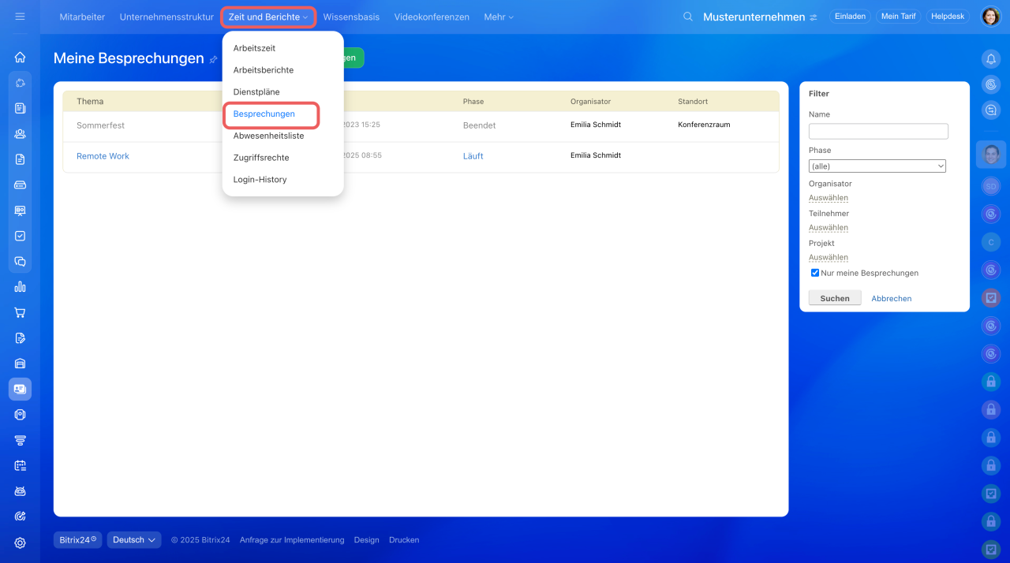This screenshot has height=563, width=1010.
Task: Select Abwesenheitsliste from the dropdown menu
Action: click(x=268, y=136)
